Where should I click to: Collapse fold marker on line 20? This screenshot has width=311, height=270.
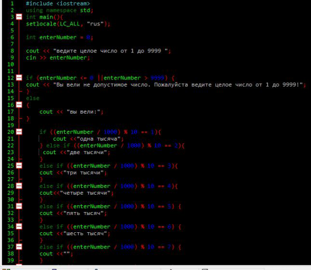pos(19,132)
